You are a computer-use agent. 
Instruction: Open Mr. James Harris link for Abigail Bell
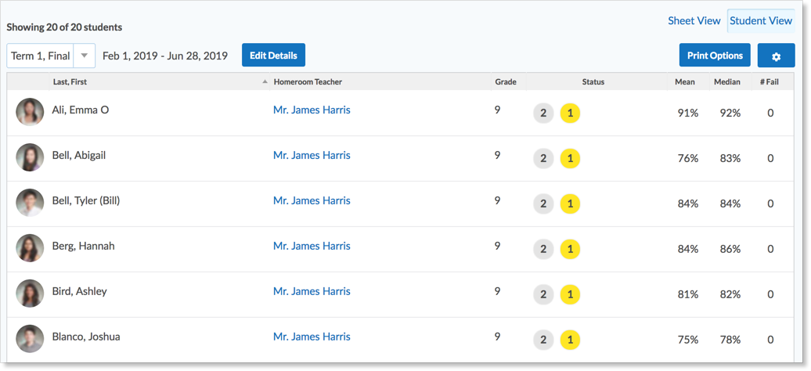[x=312, y=155]
